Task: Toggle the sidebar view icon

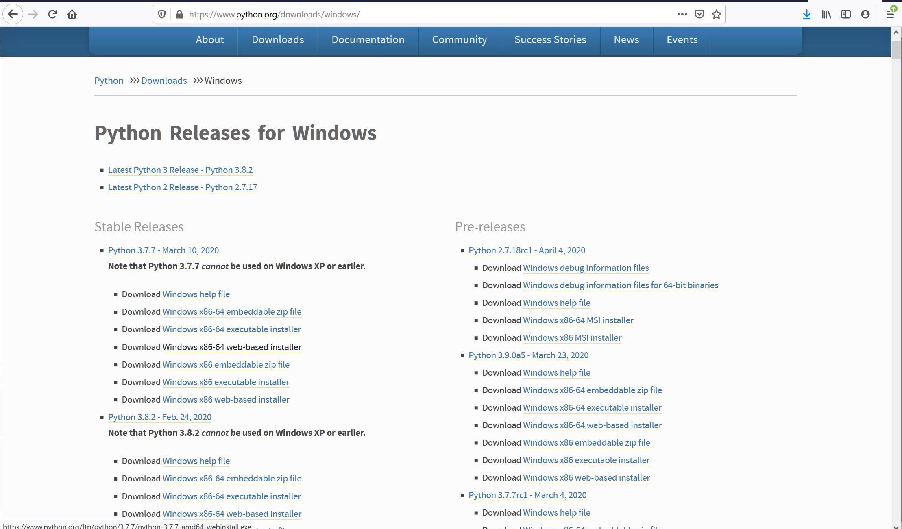Action: pyautogui.click(x=846, y=15)
